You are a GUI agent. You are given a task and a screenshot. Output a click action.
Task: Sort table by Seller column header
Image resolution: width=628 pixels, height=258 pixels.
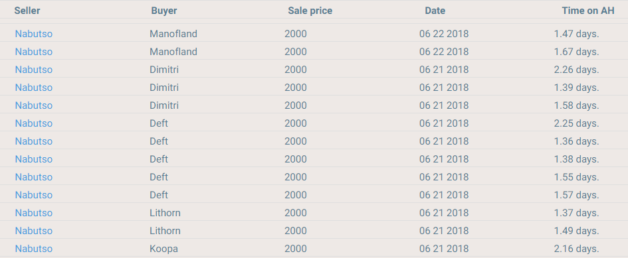click(27, 11)
